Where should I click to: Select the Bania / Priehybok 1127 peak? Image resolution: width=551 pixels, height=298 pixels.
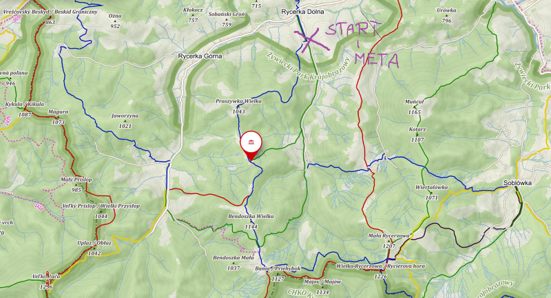tap(278, 273)
